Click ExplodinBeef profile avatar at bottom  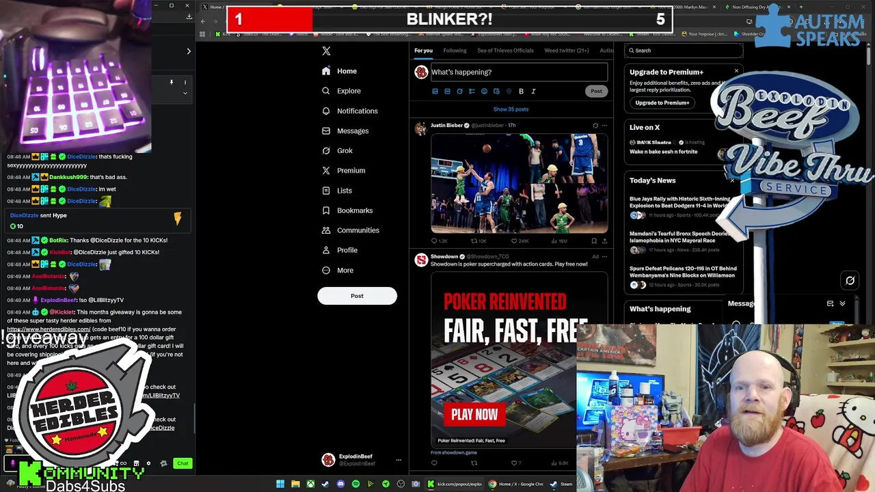328,460
